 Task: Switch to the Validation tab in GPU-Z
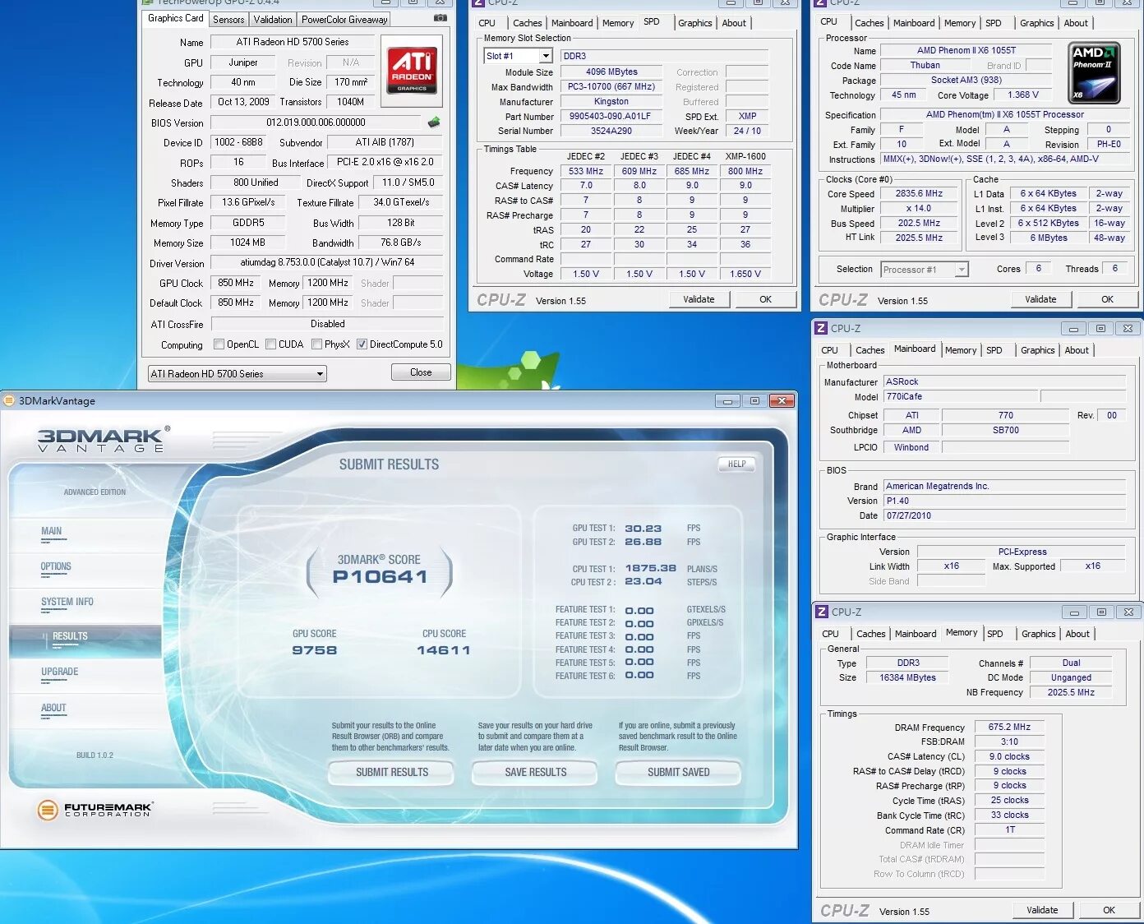point(273,20)
